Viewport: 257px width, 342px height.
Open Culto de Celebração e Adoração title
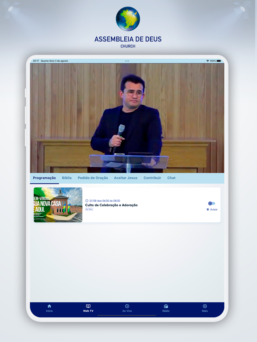coord(111,205)
